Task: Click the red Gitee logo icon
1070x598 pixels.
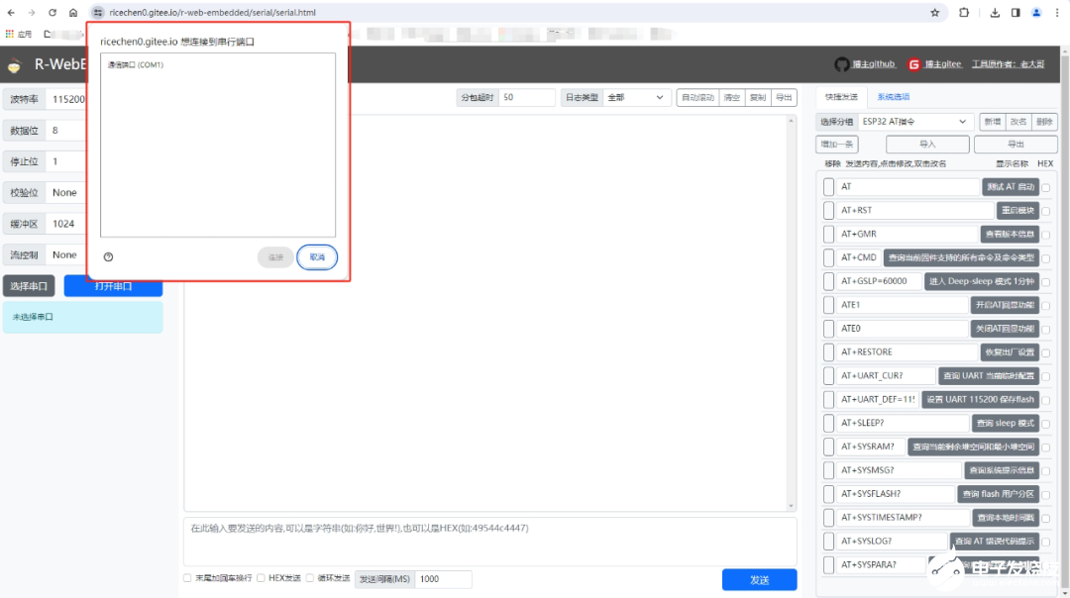Action: 914,64
